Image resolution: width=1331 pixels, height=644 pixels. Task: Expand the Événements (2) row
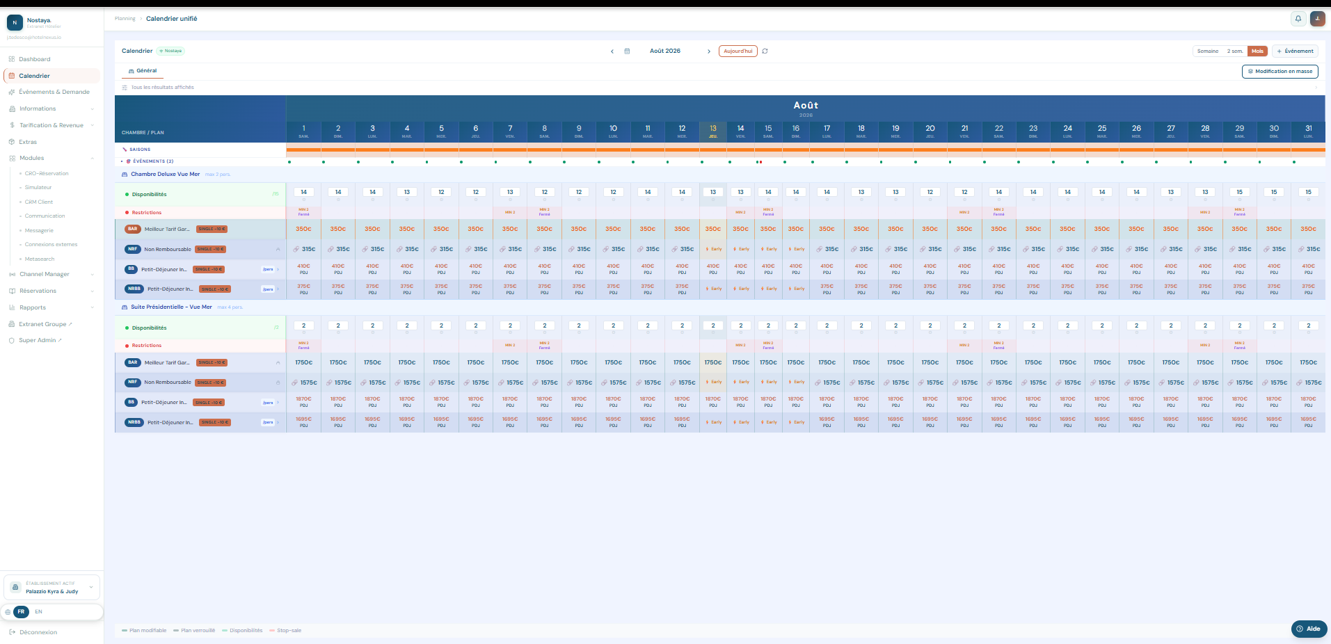click(x=122, y=161)
